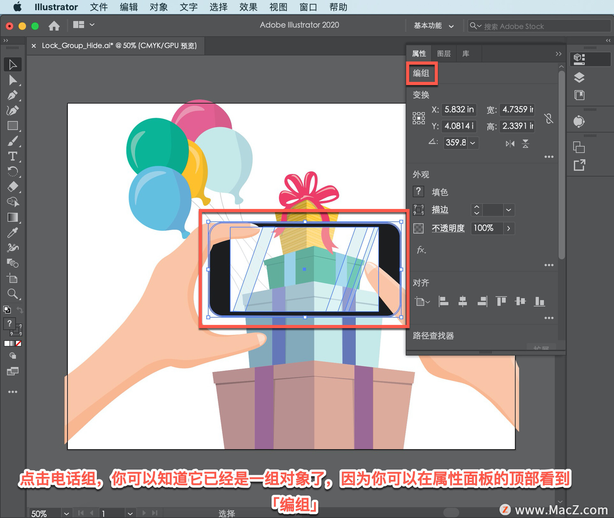This screenshot has height=518, width=614.
Task: Open the stroke weight dropdown
Action: point(508,210)
